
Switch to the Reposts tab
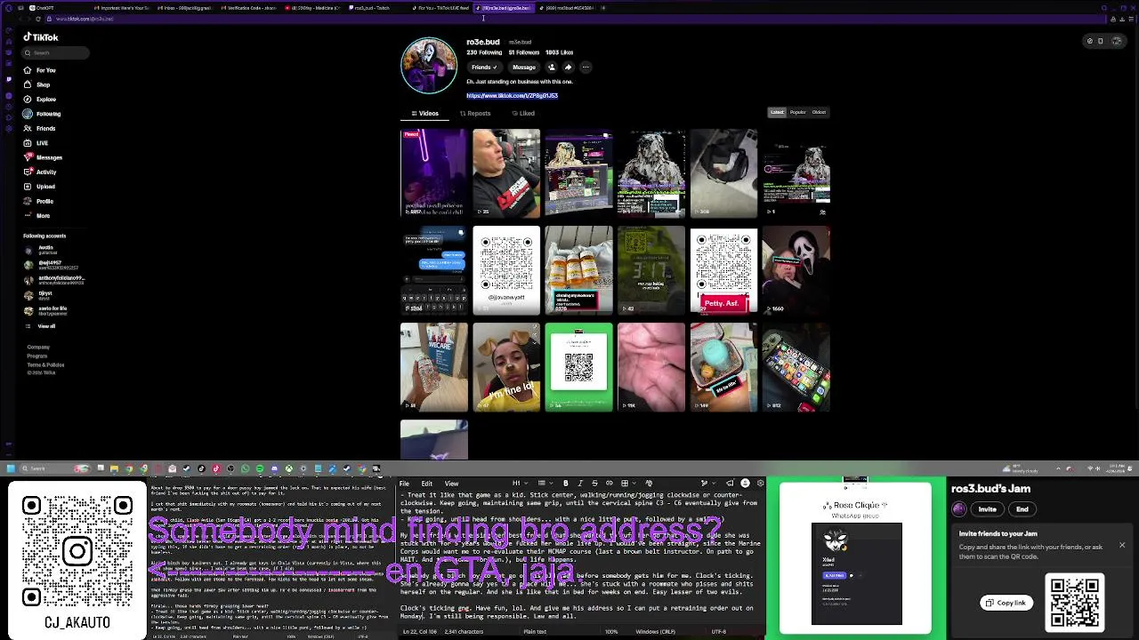(x=475, y=113)
